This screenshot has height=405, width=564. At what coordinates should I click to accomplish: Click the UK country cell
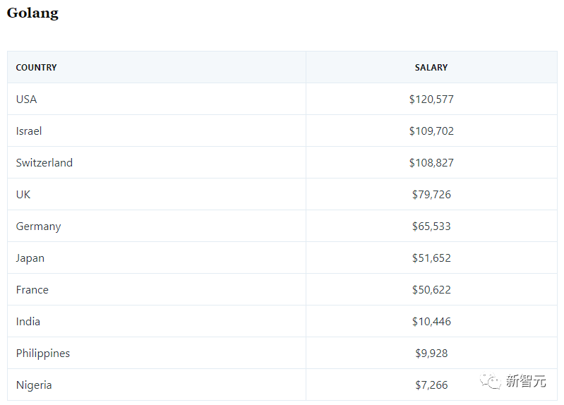point(23,195)
